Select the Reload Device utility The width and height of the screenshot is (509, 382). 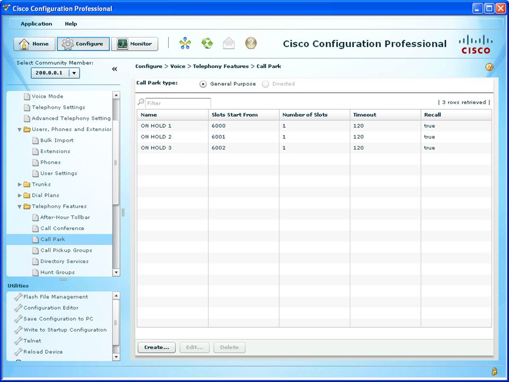click(x=43, y=352)
